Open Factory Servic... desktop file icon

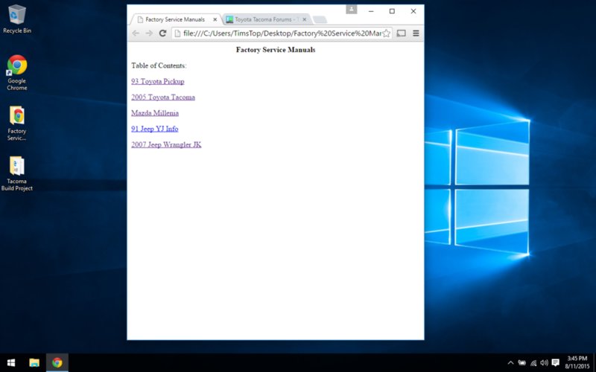tap(16, 124)
